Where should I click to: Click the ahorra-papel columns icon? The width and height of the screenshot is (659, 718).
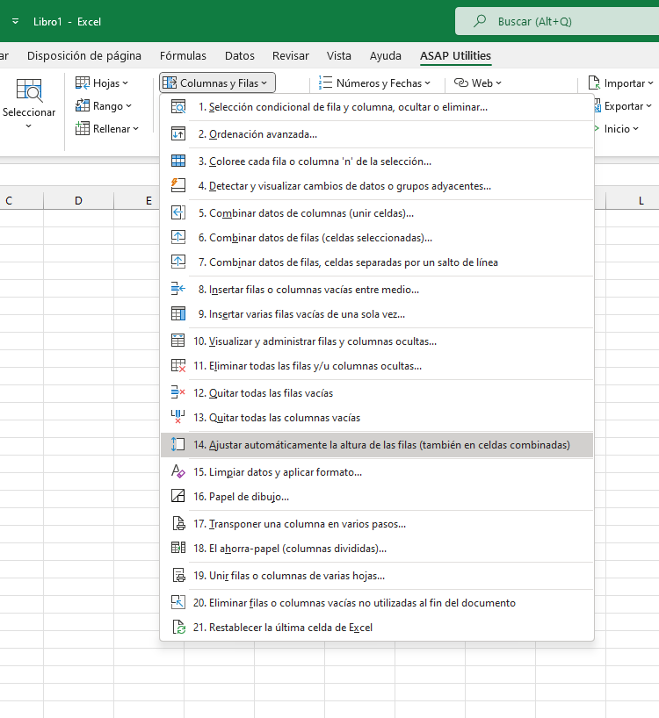click(x=177, y=548)
